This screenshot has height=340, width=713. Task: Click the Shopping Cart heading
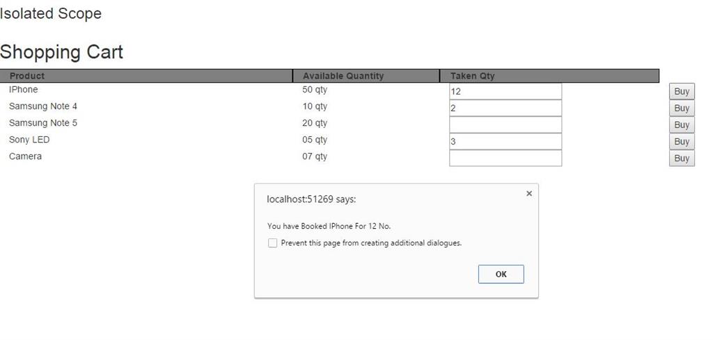click(62, 52)
